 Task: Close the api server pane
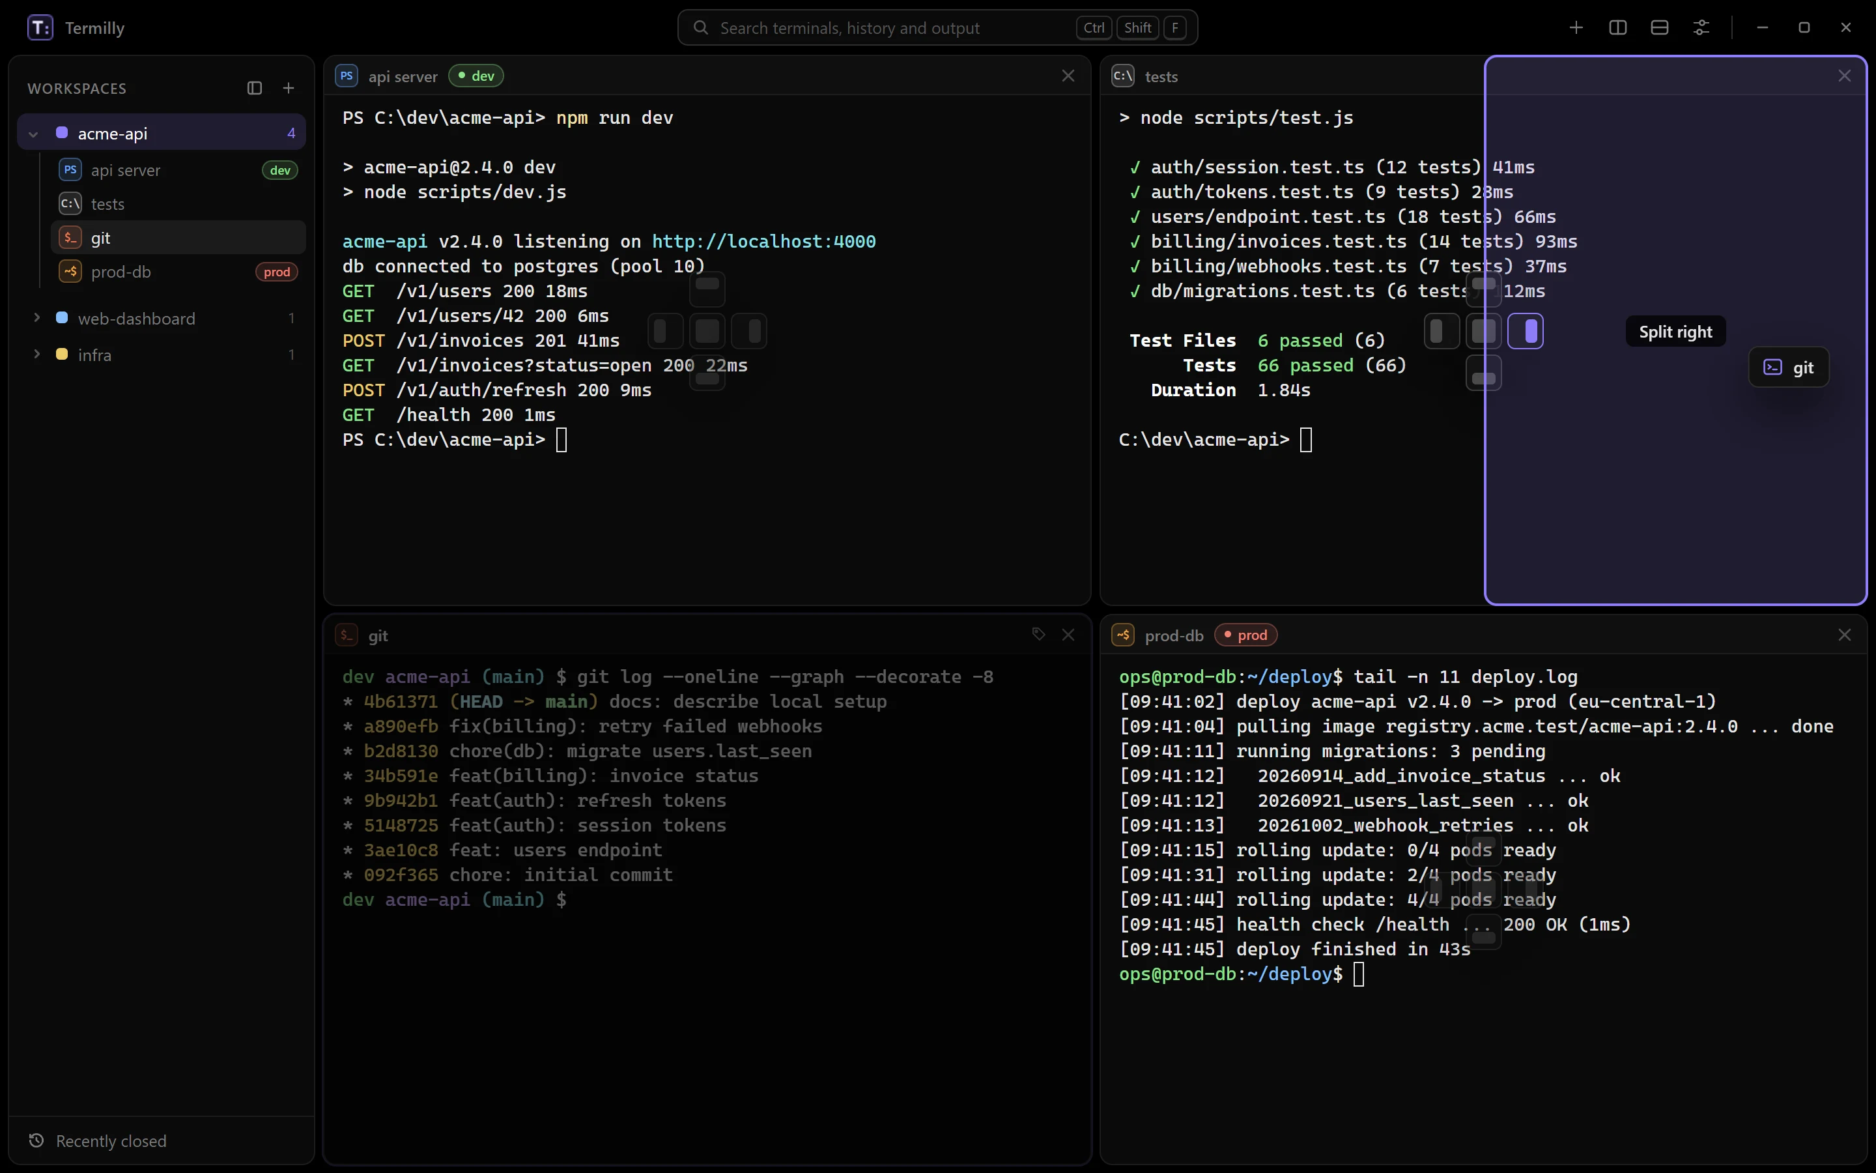[x=1068, y=75]
